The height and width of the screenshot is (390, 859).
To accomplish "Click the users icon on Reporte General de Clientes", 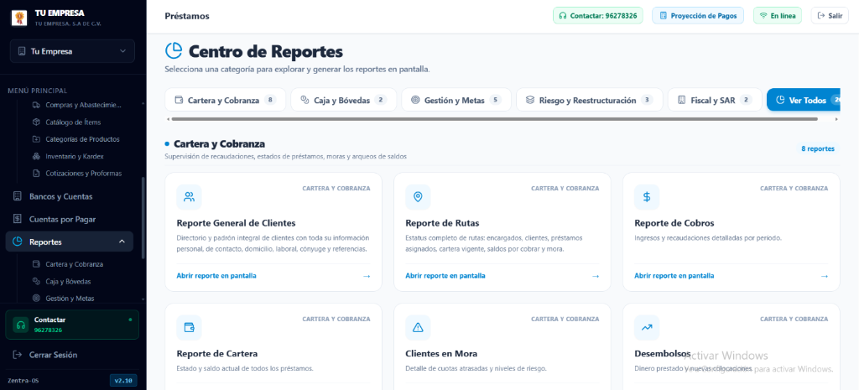I will coord(189,197).
